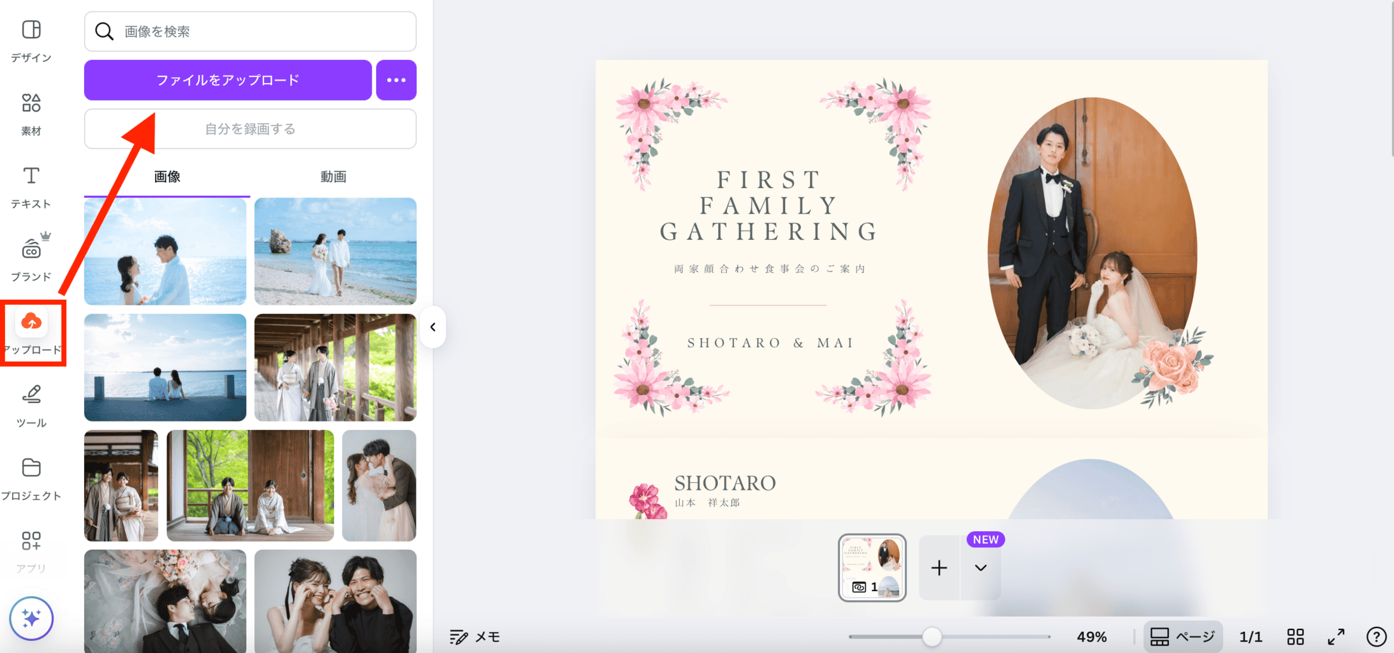Screen dimensions: 1394x653
Task: Toggle fullscreen presentation mode
Action: (x=1337, y=636)
